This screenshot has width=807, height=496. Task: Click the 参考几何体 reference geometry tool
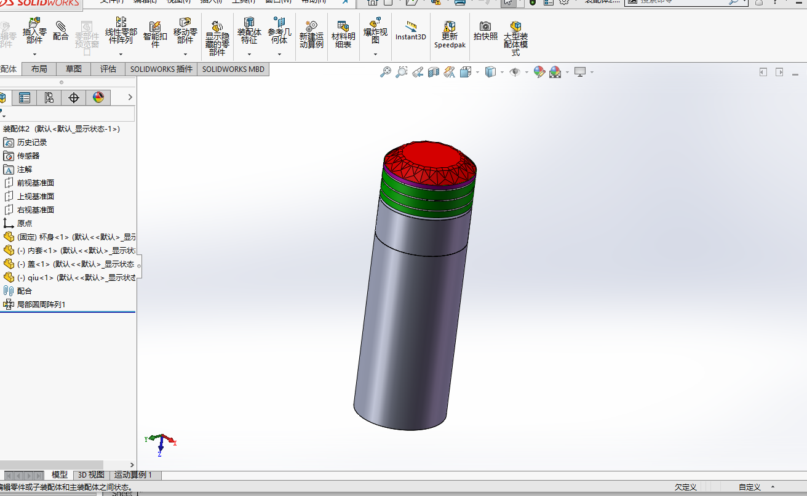pos(279,31)
